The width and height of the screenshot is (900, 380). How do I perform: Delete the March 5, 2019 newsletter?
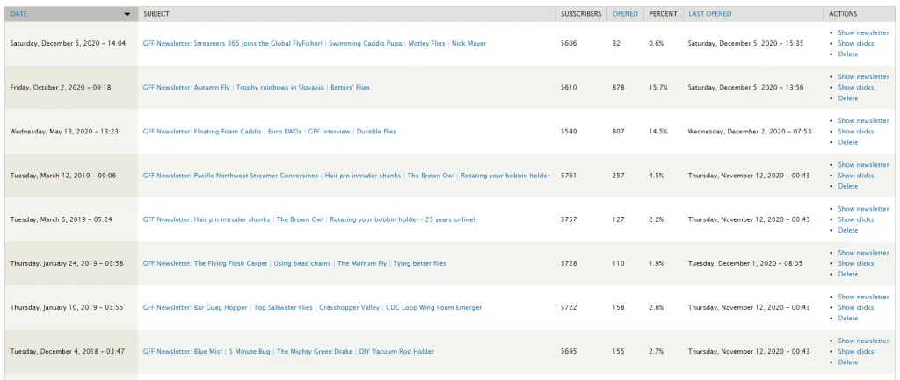click(x=847, y=230)
